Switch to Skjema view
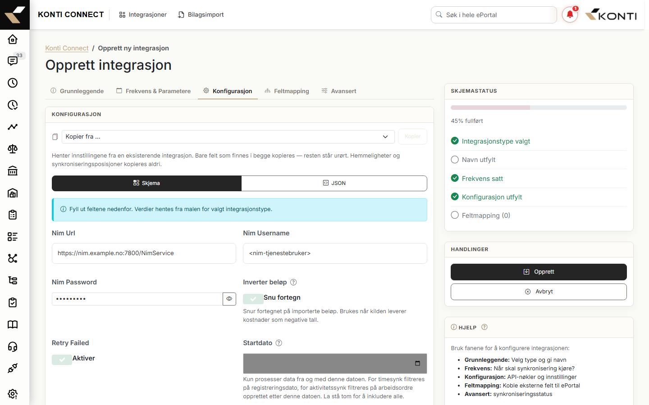Image resolution: width=649 pixels, height=405 pixels. [147, 183]
